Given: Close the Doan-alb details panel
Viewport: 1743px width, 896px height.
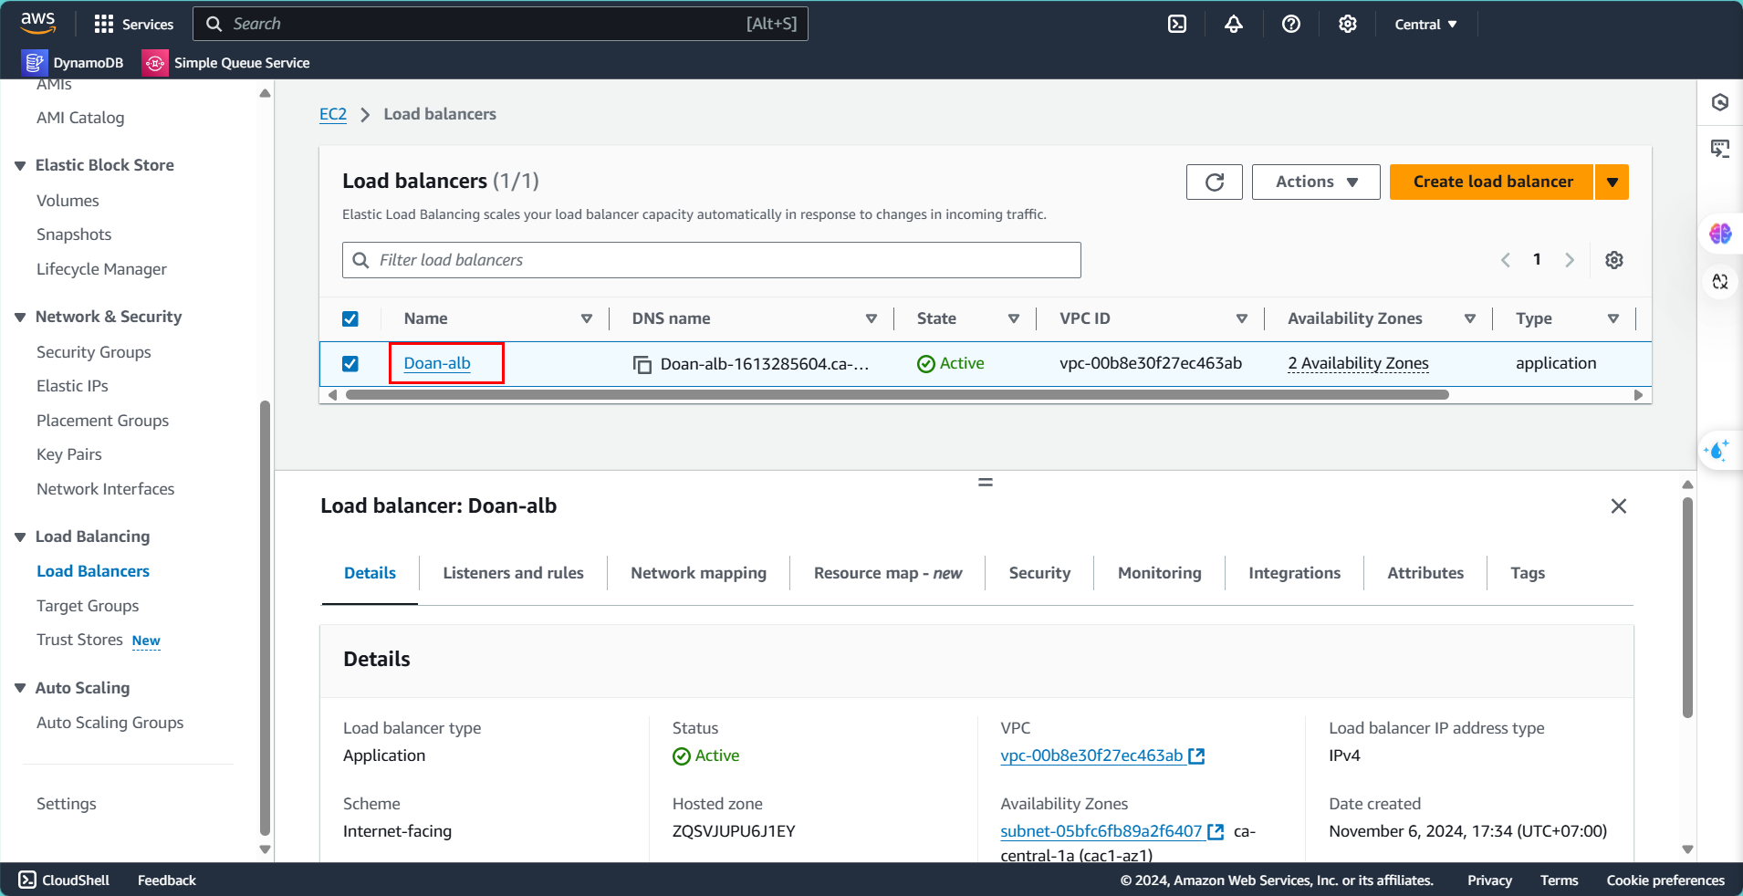Looking at the screenshot, I should click(x=1619, y=505).
